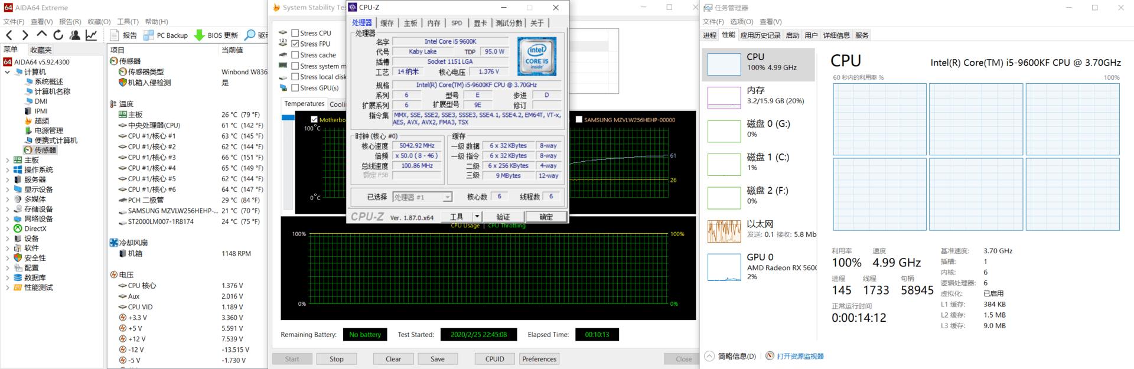Click the Intel Core i5 logo in CPU-Z
This screenshot has height=369, width=1134.
pyautogui.click(x=537, y=56)
